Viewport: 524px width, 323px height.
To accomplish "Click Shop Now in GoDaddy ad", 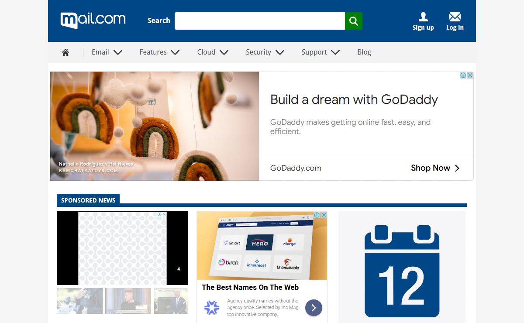I will click(x=431, y=168).
